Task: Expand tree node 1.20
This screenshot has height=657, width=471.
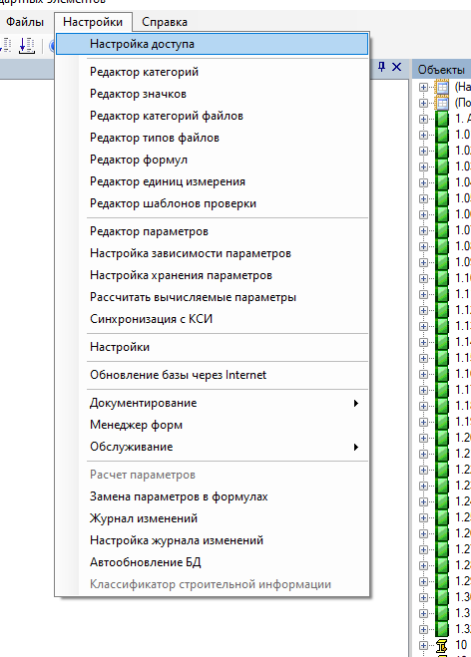Action: [x=423, y=438]
